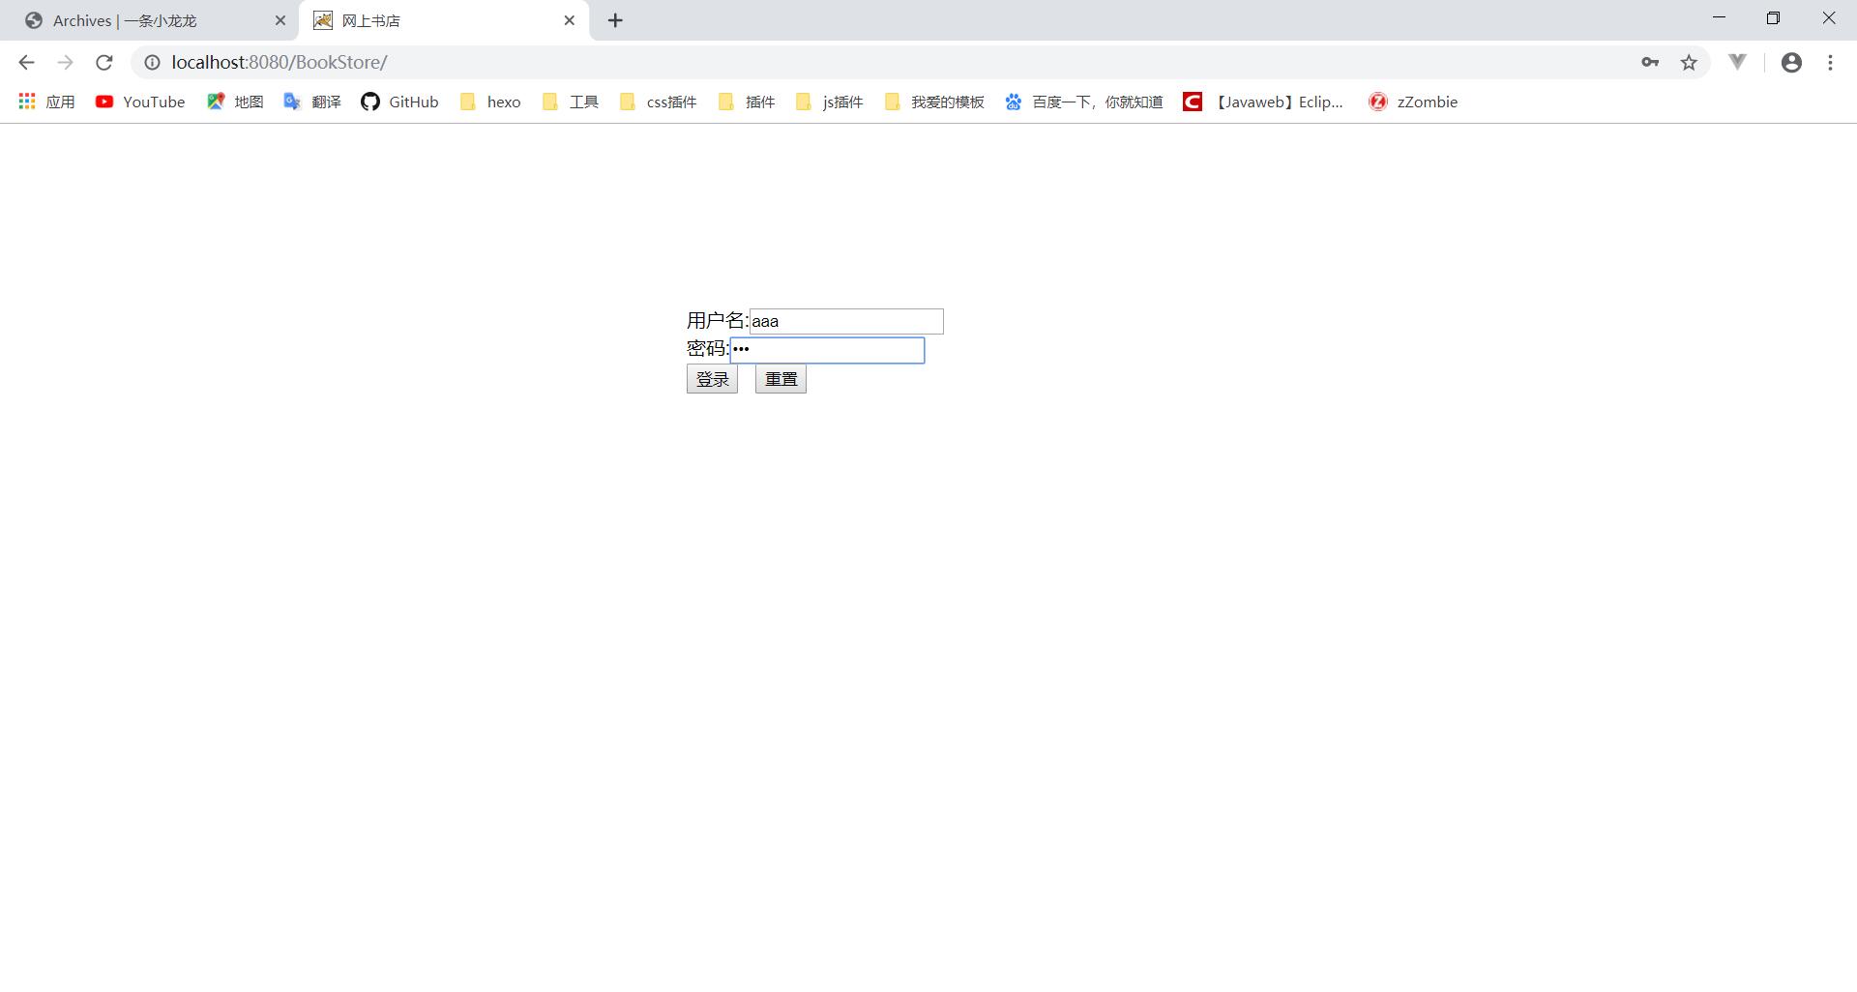Reload the BookStore page

pyautogui.click(x=104, y=63)
